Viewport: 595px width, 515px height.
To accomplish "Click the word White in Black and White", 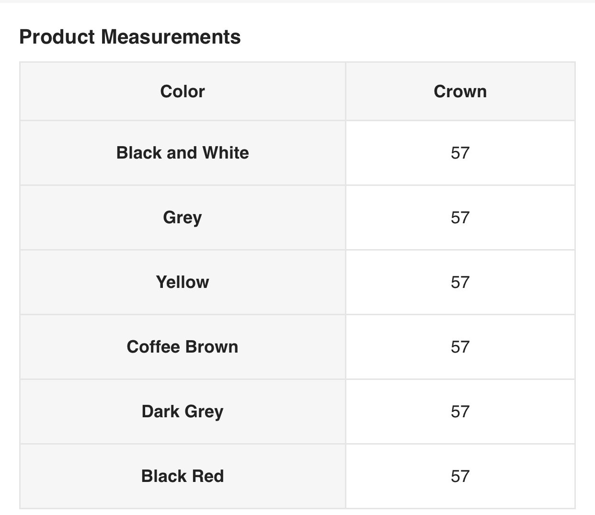I will (x=226, y=153).
